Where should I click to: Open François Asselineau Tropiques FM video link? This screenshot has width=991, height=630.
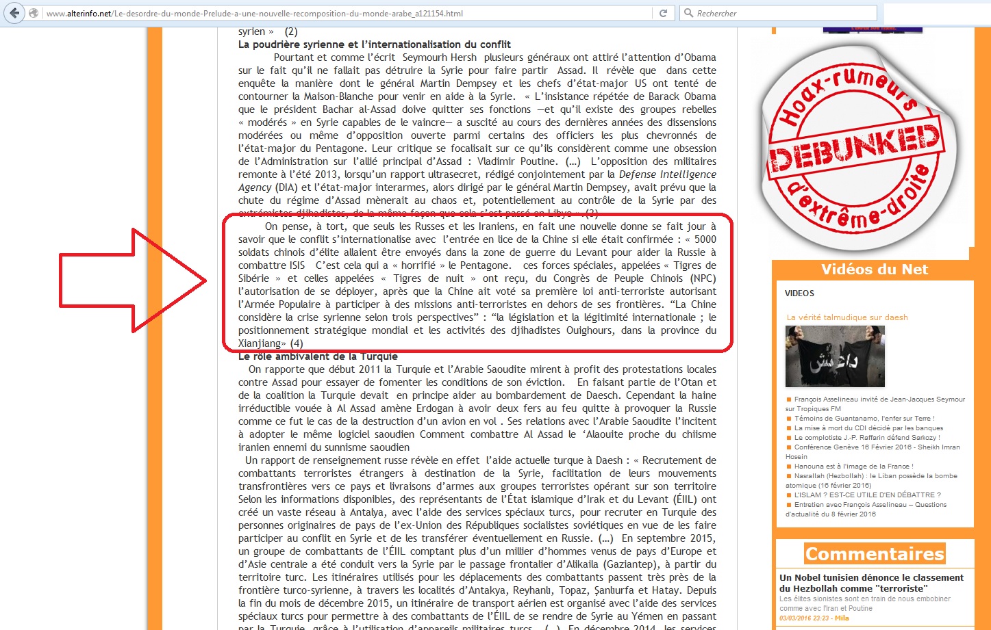click(879, 399)
